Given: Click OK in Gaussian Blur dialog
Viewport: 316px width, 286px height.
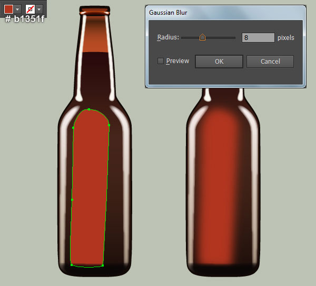Looking at the screenshot, I should tap(219, 62).
